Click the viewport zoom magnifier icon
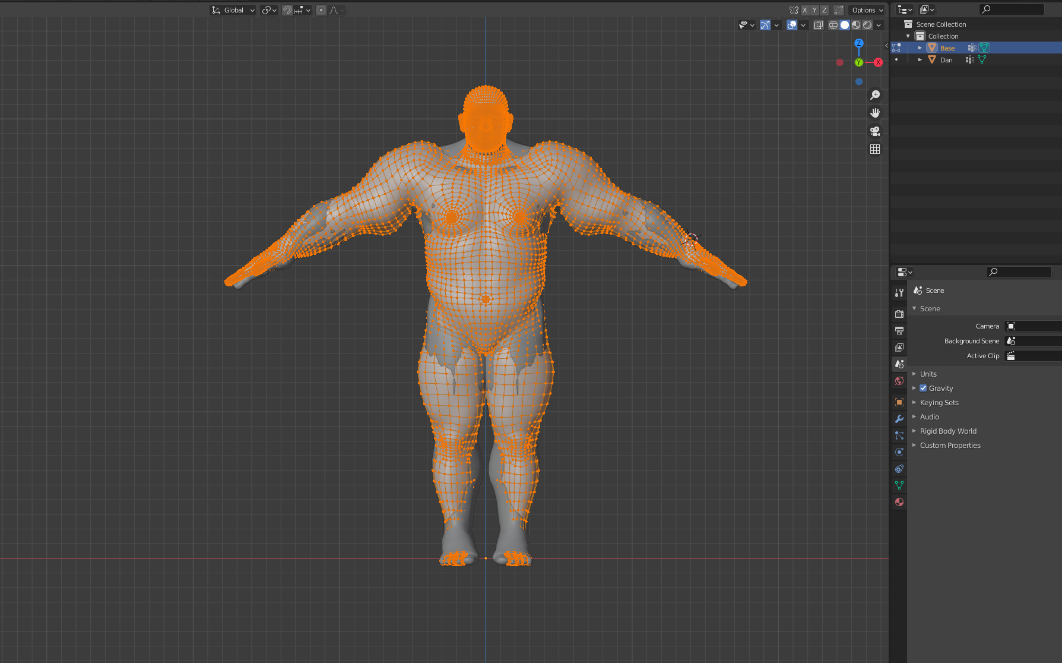Image resolution: width=1062 pixels, height=663 pixels. pyautogui.click(x=875, y=95)
